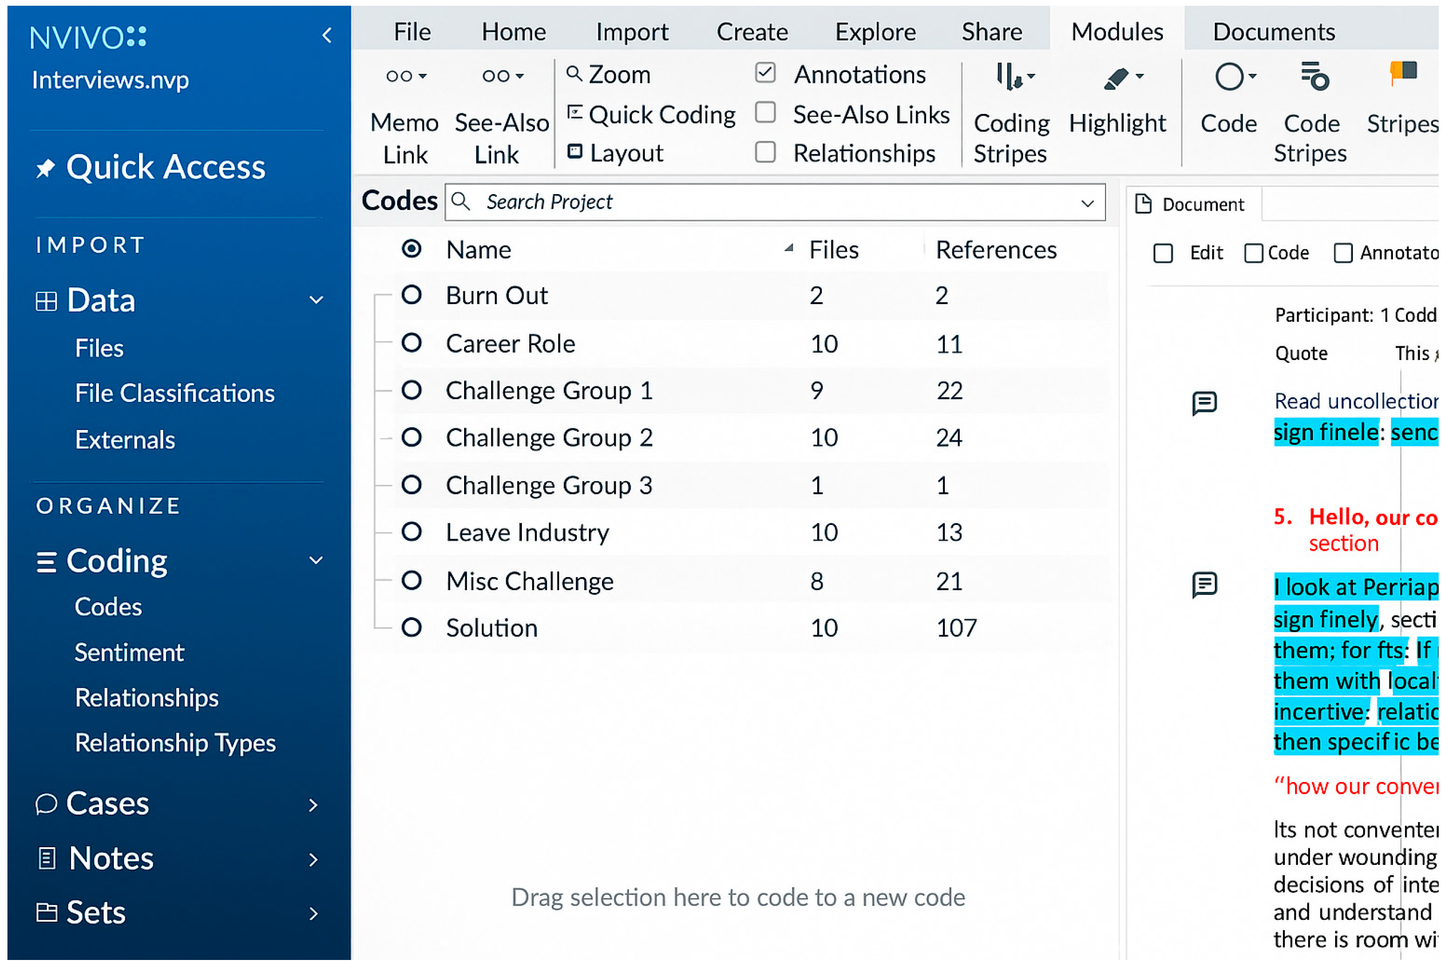Viewport: 1449px width, 972px height.
Task: Collapse the Data section chevron
Action: click(317, 301)
